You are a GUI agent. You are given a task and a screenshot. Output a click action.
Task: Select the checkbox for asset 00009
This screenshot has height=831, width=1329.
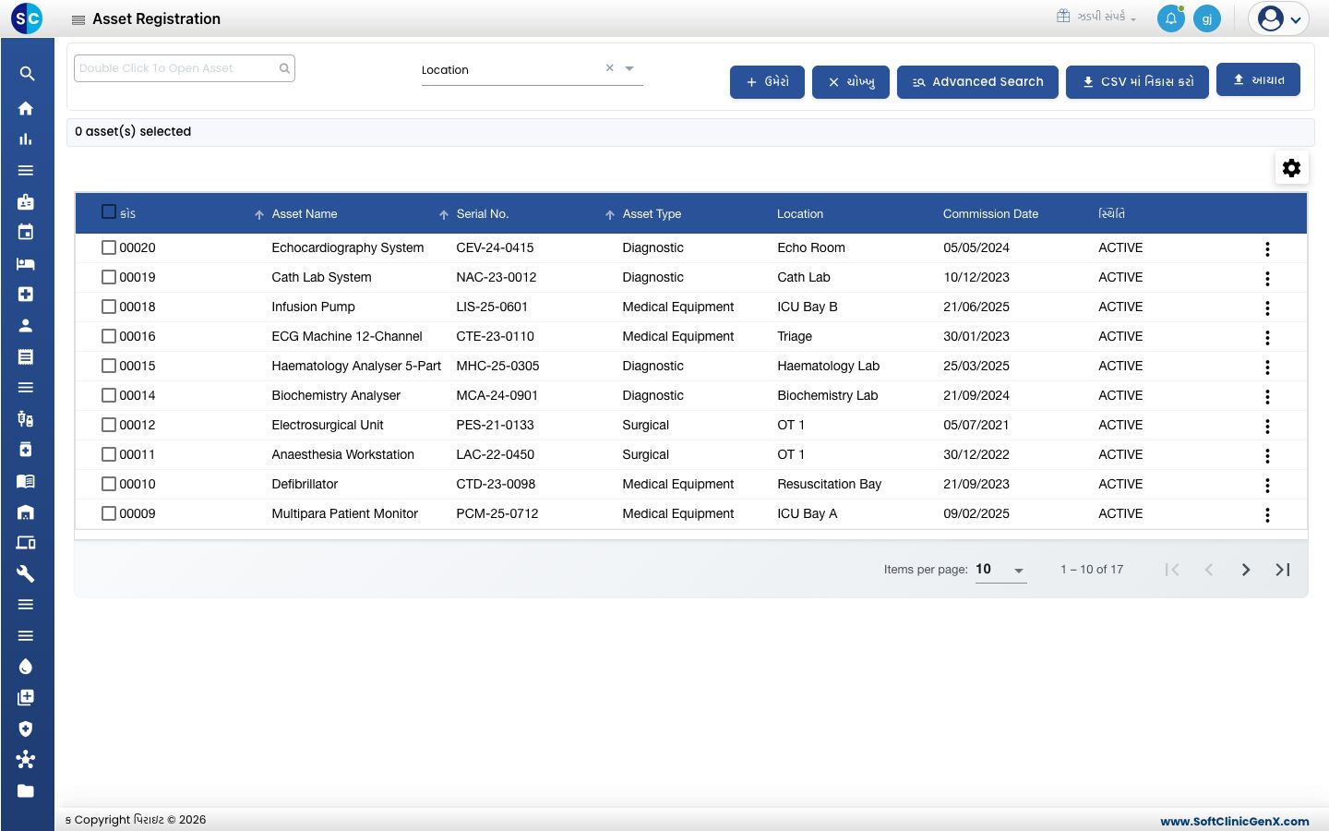pyautogui.click(x=109, y=513)
